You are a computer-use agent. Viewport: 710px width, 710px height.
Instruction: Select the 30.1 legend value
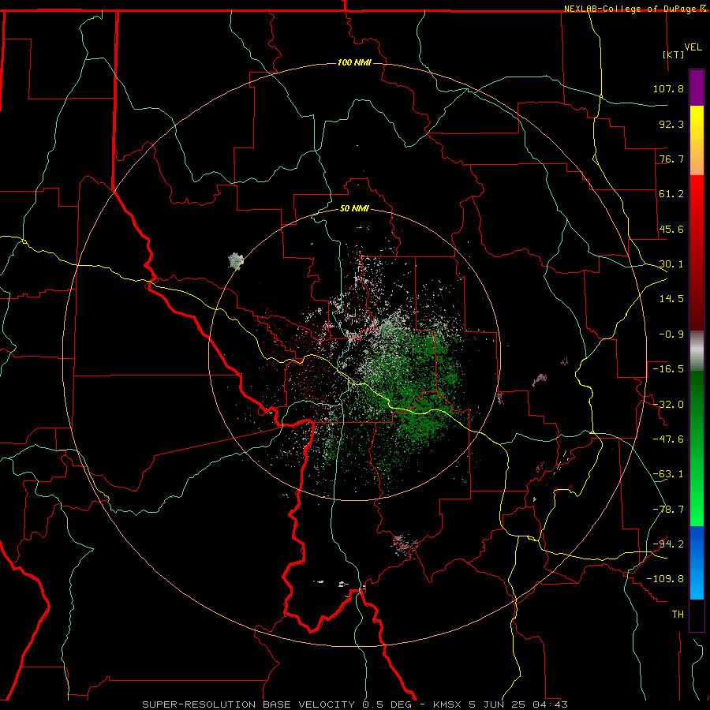pyautogui.click(x=671, y=264)
